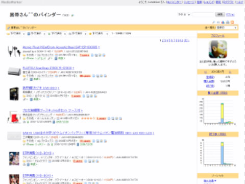Click the folder icon in the earphones item row
The height and width of the screenshot is (184, 245).
[x=24, y=55]
